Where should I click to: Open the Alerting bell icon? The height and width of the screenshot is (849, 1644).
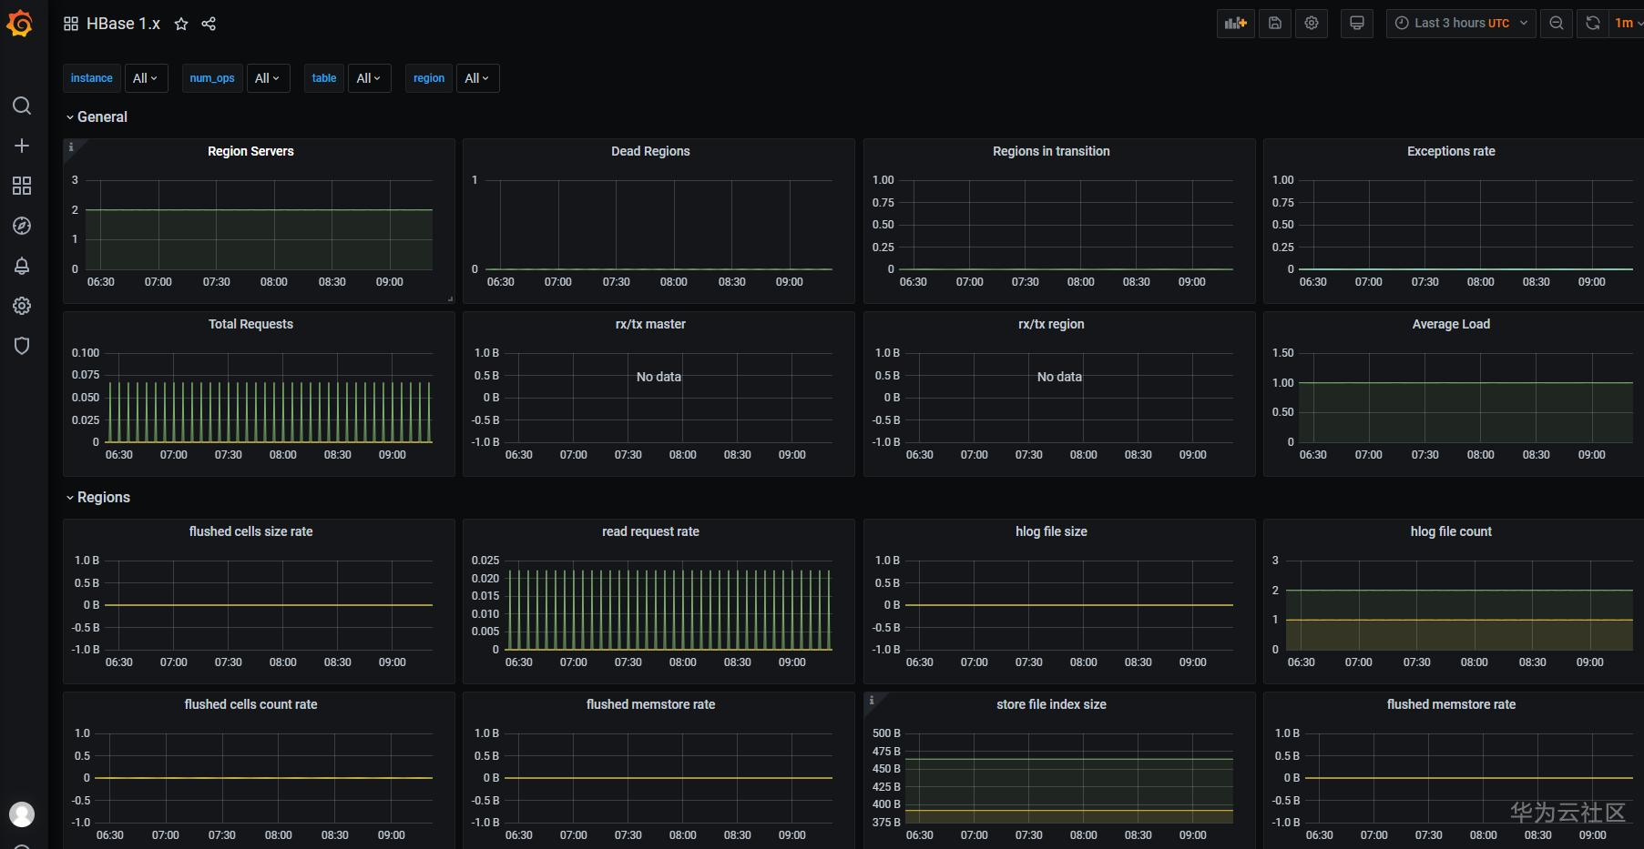point(22,266)
